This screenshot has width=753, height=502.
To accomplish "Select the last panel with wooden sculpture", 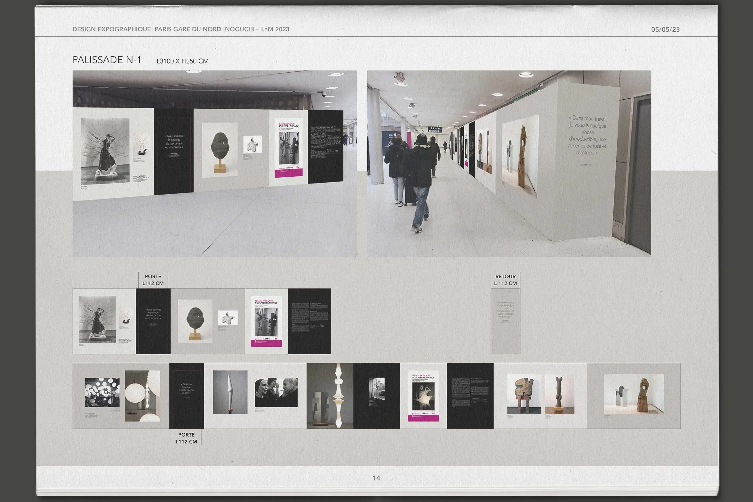I will point(634,396).
